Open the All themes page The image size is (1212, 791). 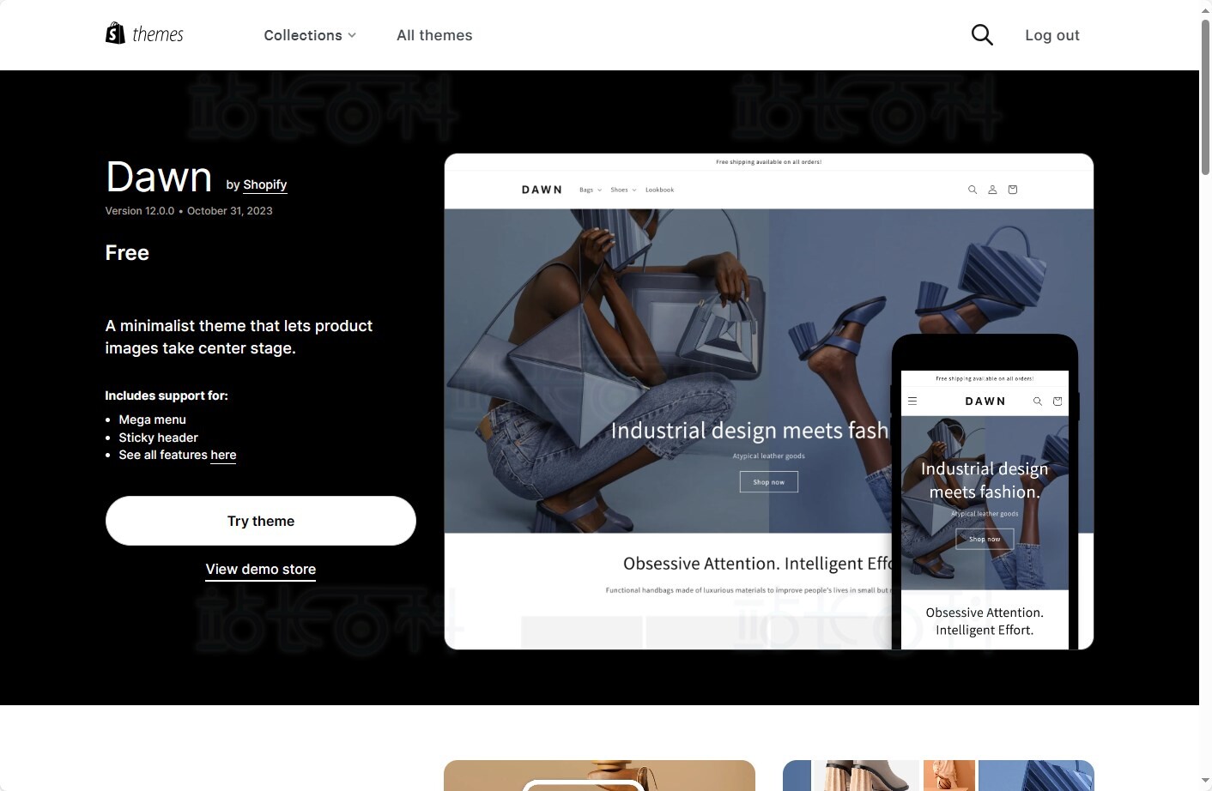click(434, 35)
